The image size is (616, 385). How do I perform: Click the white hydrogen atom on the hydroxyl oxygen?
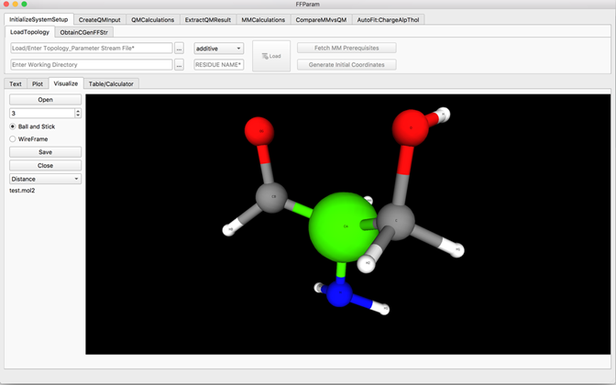click(x=443, y=115)
